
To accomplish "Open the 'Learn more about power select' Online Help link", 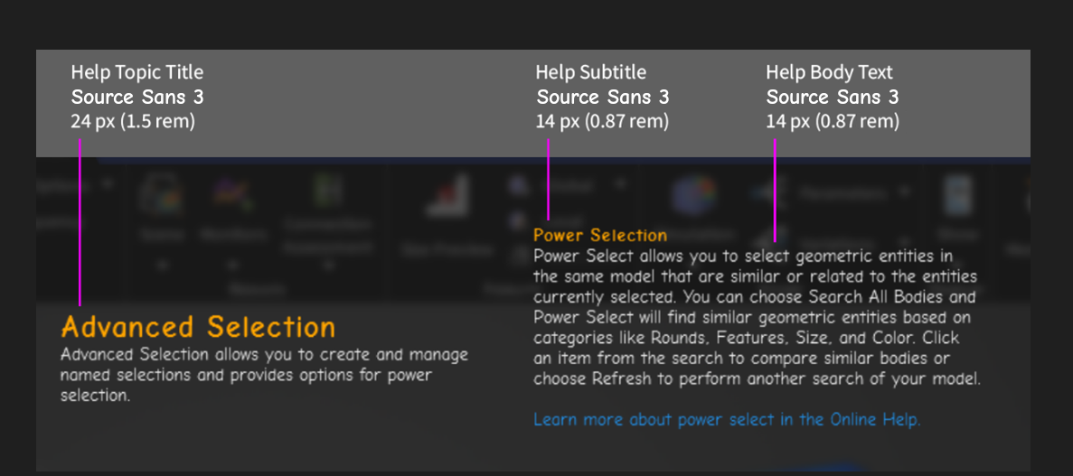I will pos(728,419).
